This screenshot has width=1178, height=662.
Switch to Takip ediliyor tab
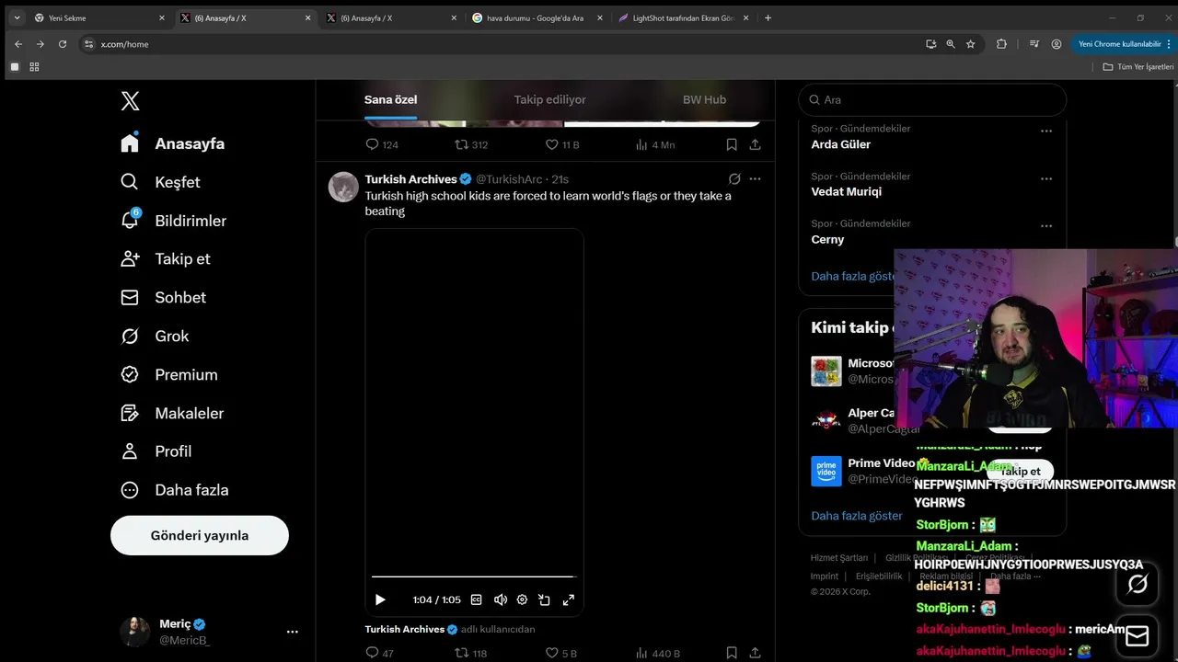[x=549, y=99]
